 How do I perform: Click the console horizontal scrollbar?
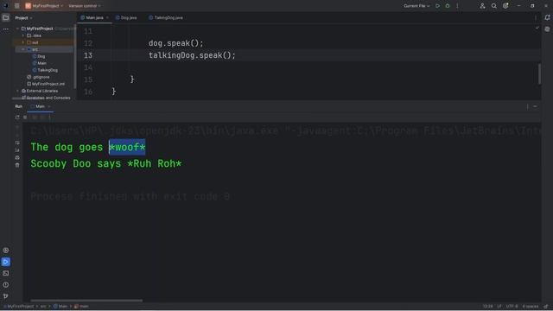(86, 301)
